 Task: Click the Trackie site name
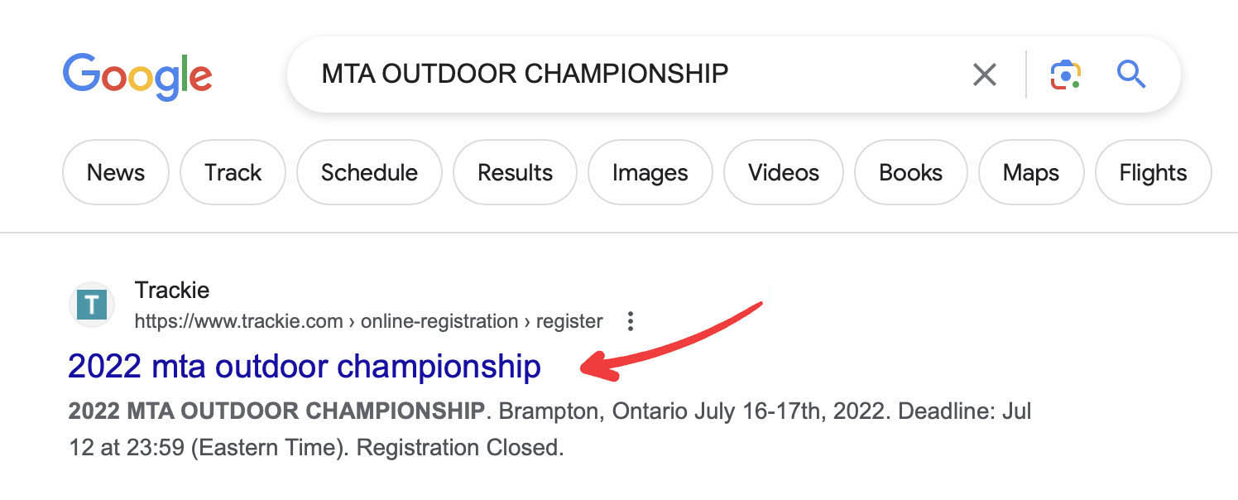point(172,291)
